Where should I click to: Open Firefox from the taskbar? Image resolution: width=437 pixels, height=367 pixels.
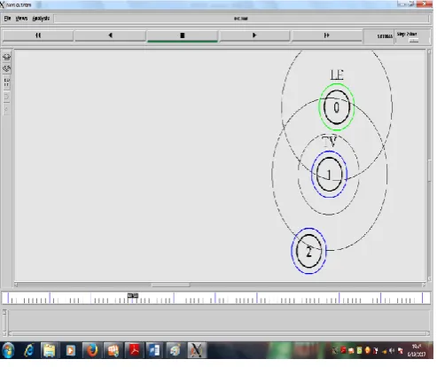click(x=92, y=350)
